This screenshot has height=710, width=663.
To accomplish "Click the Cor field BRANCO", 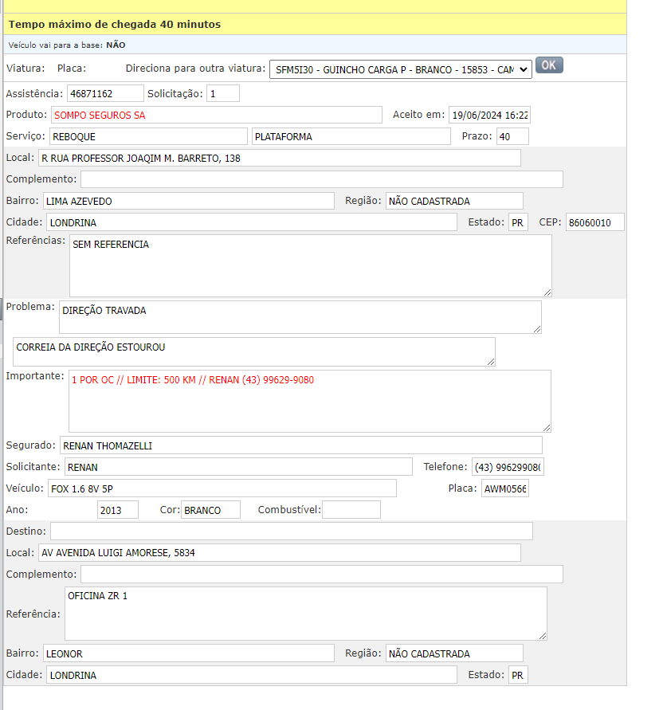I will coord(210,510).
